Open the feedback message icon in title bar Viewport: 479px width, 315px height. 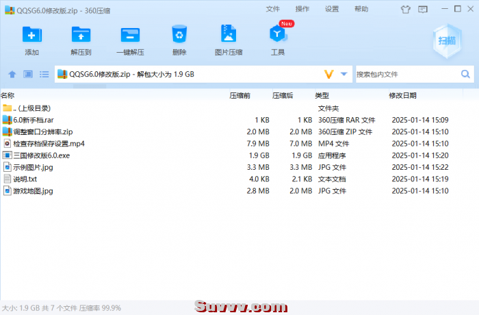tap(423, 10)
